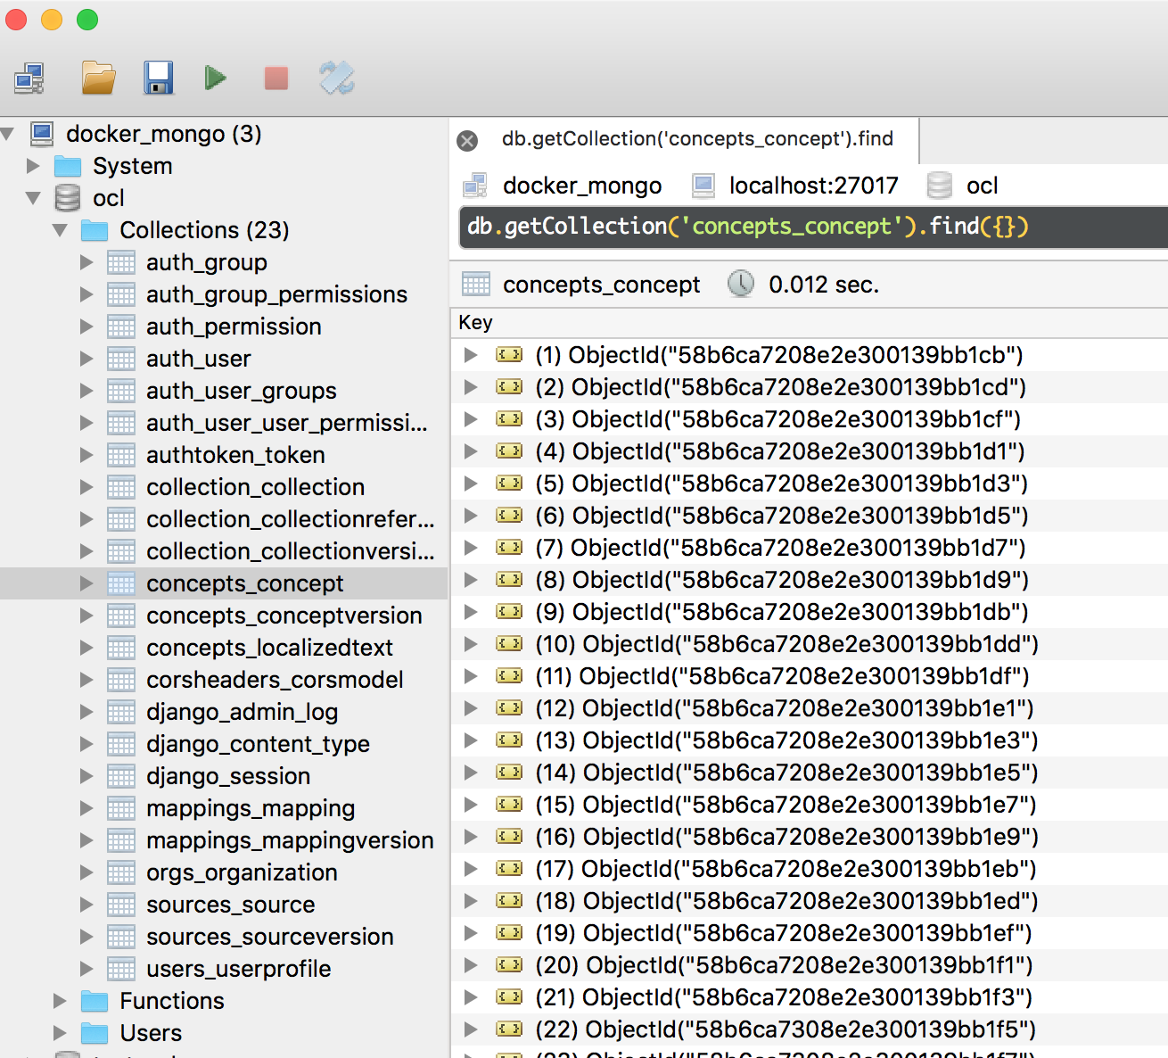Expand document (5) ObjectId ending bb1d3
The width and height of the screenshot is (1168, 1058).
(x=470, y=484)
